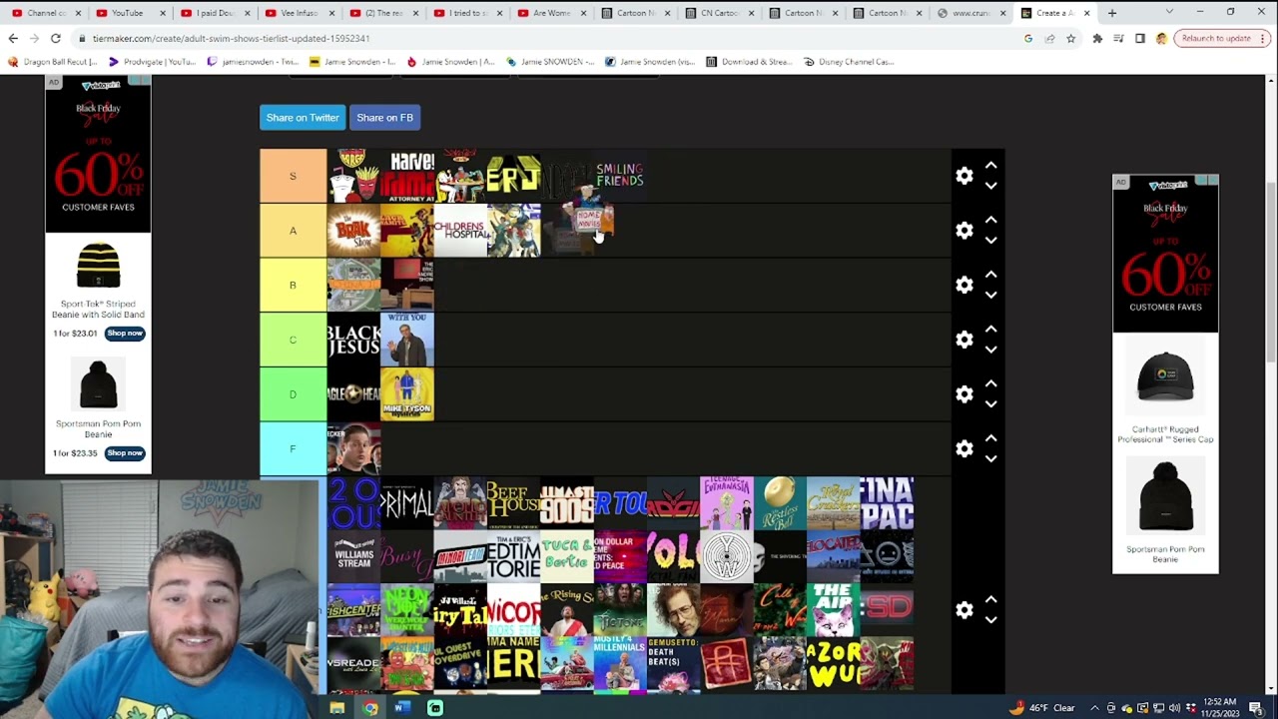This screenshot has width=1278, height=719.
Task: Open settings gear for F tier row
Action: 963,449
